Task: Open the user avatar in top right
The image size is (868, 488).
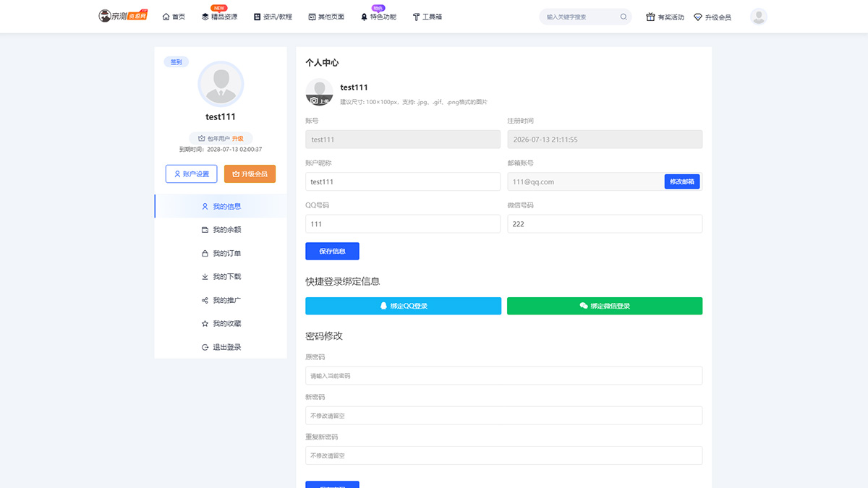Action: tap(759, 17)
